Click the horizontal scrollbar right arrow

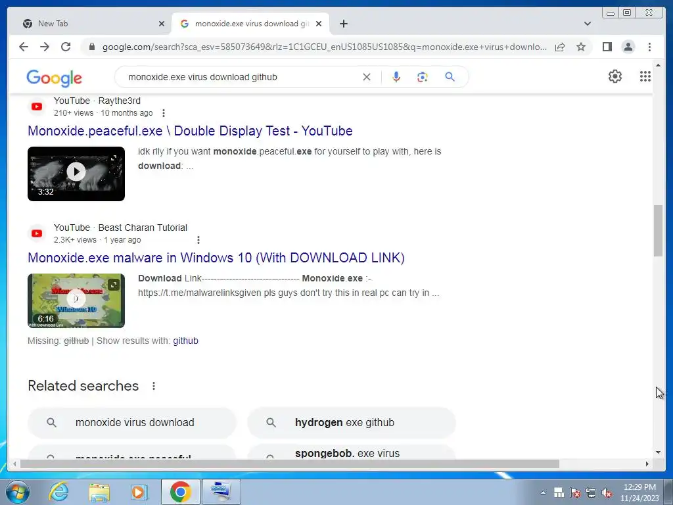[x=647, y=464]
